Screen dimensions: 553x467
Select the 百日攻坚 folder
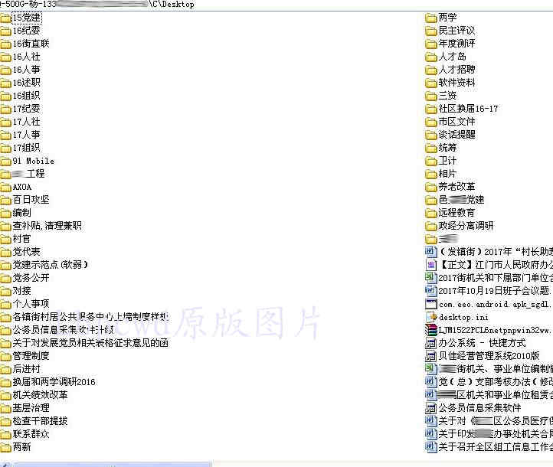31,200
